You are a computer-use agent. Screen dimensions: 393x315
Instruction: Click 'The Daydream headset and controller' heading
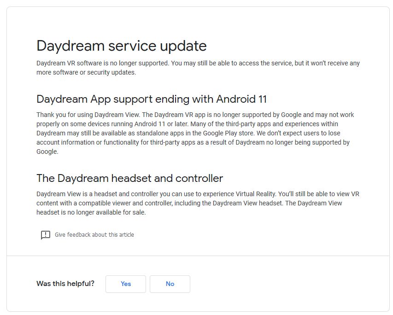click(x=129, y=178)
